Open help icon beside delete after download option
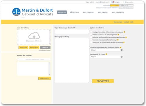Screen dimensions: 146x106 click(124, 42)
